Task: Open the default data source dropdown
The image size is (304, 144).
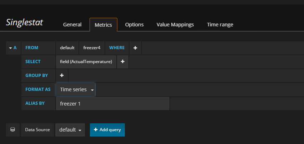Action: (70, 130)
